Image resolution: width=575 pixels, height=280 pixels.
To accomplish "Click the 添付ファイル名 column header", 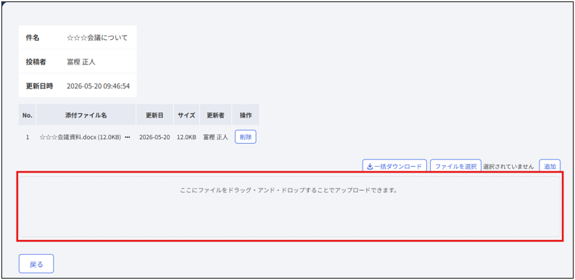I will click(86, 115).
